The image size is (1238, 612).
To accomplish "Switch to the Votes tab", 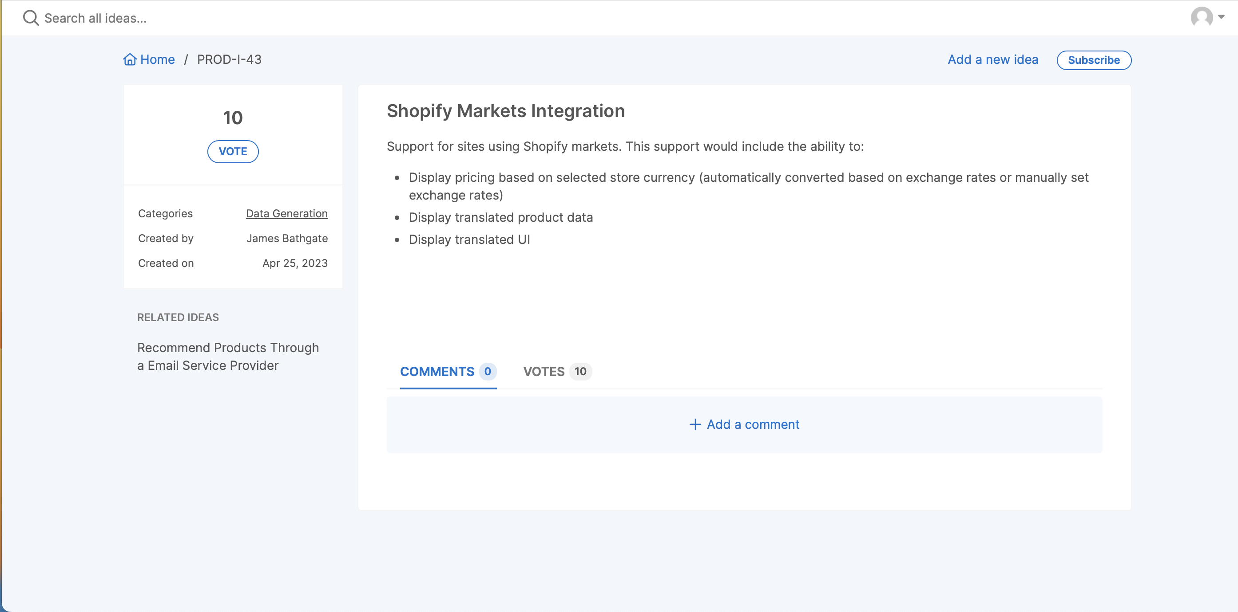I will point(557,372).
